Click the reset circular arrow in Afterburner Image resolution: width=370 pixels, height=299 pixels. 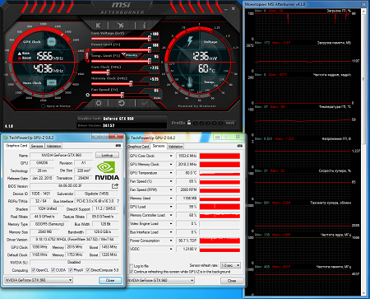[x=122, y=103]
